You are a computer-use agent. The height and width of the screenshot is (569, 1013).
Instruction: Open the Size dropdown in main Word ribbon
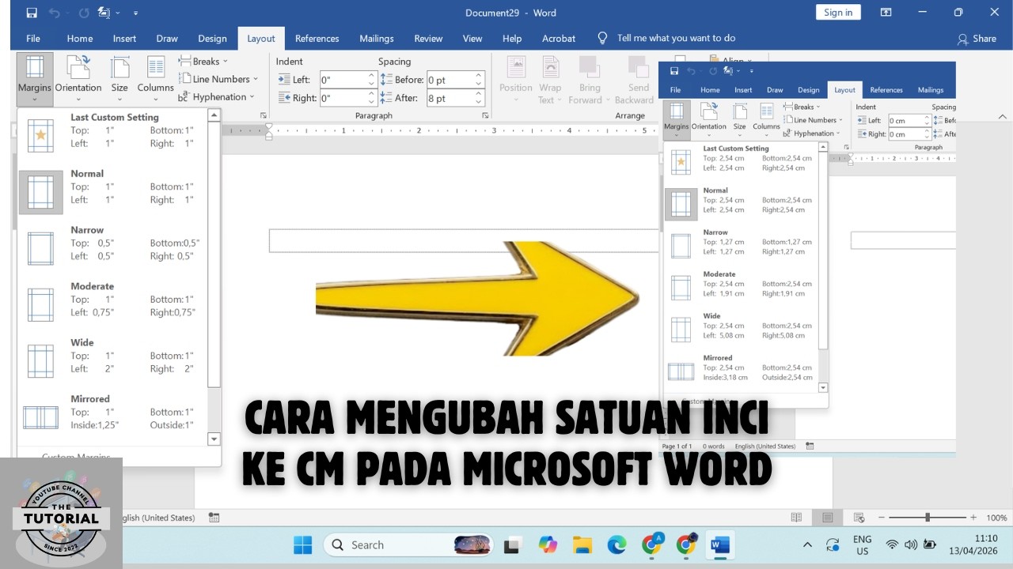coord(120,79)
